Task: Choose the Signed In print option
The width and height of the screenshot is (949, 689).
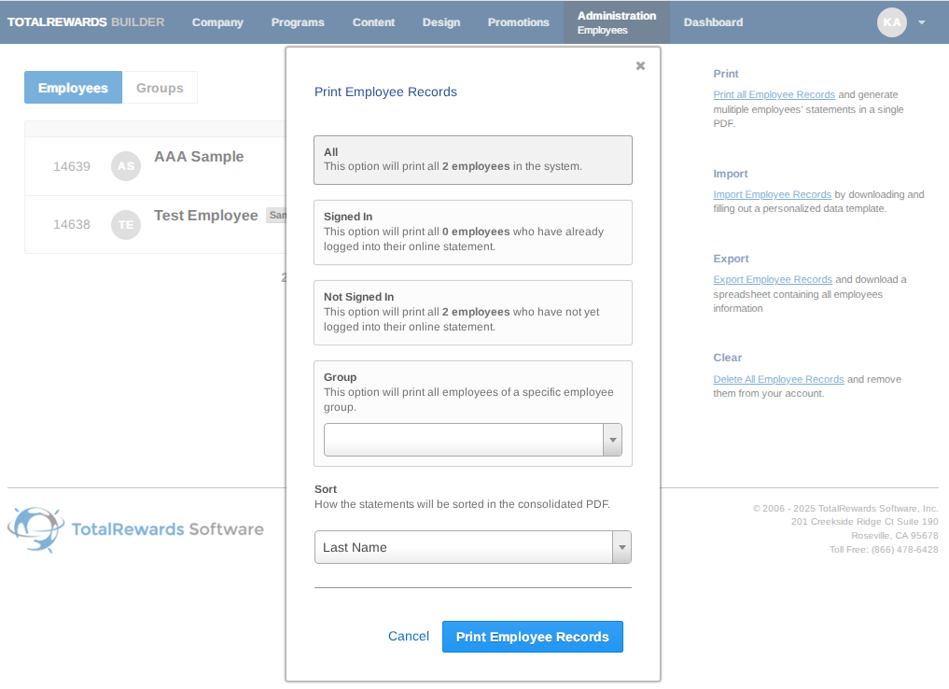Action: (x=473, y=232)
